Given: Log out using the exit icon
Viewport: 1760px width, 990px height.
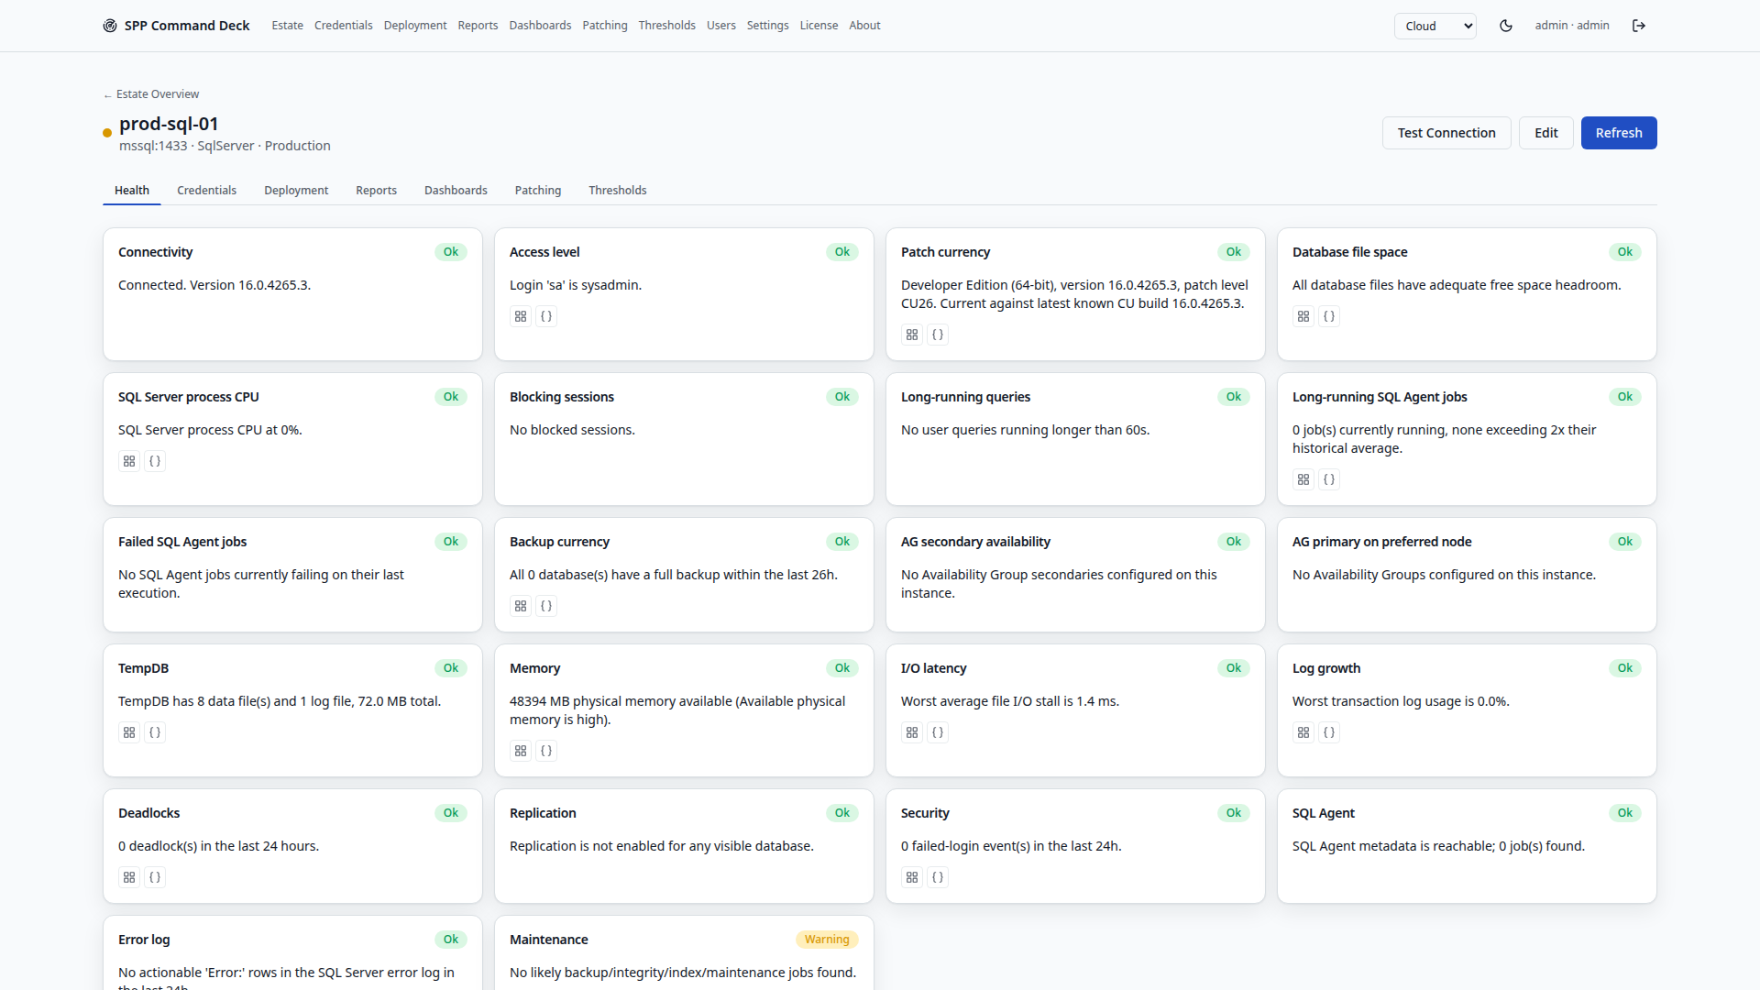Looking at the screenshot, I should (x=1639, y=26).
